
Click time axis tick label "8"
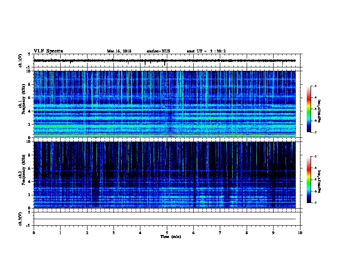click(247, 233)
